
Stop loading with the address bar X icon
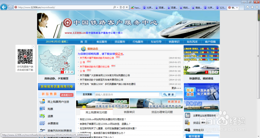(127, 7)
